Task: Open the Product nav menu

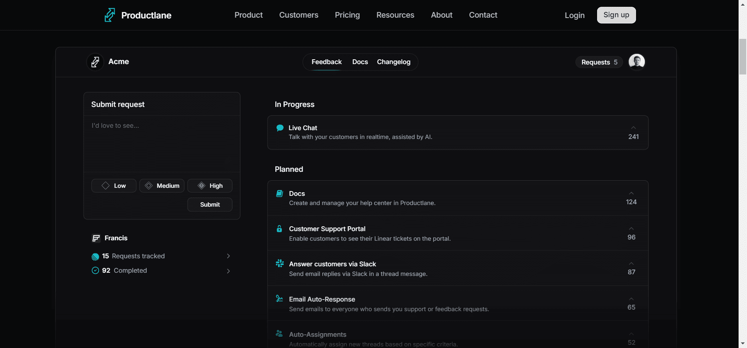Action: tap(248, 15)
